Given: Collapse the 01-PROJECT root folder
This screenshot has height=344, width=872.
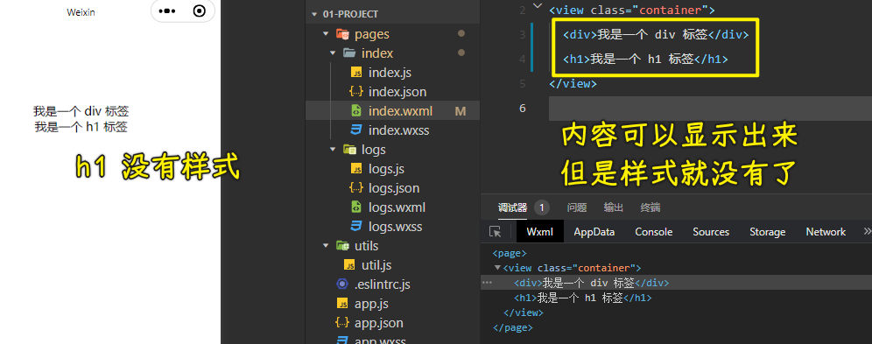Looking at the screenshot, I should pos(315,15).
